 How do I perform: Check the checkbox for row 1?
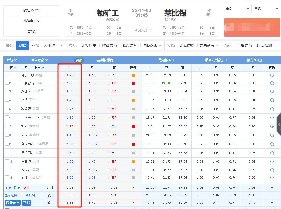coord(7,75)
